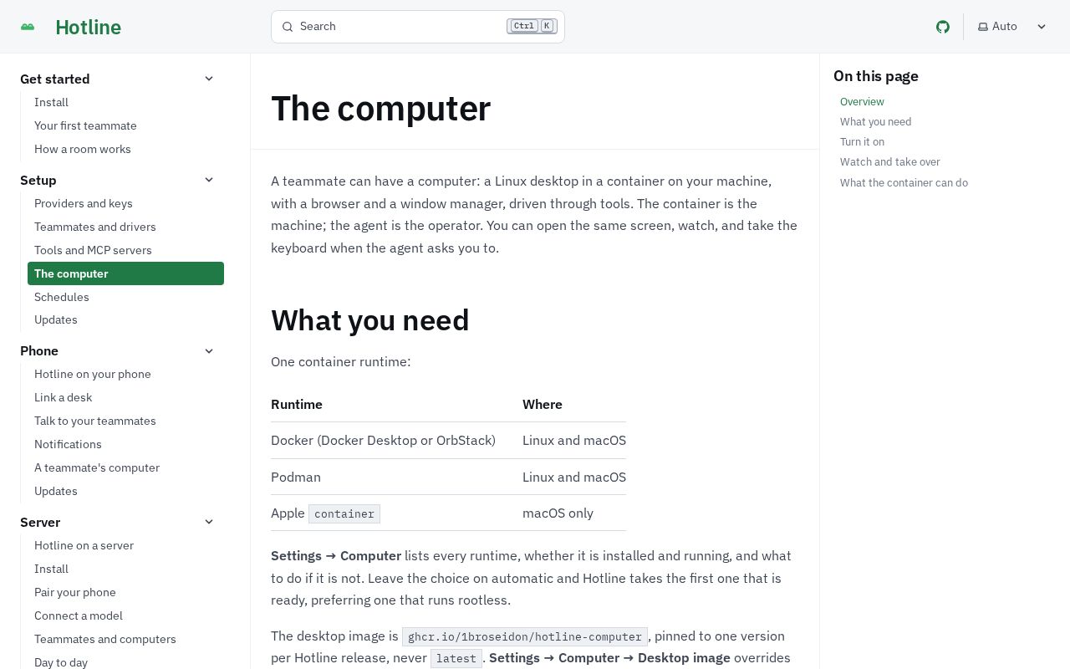This screenshot has height=669, width=1070.
Task: Jump to Watch and take over
Action: 890,162
